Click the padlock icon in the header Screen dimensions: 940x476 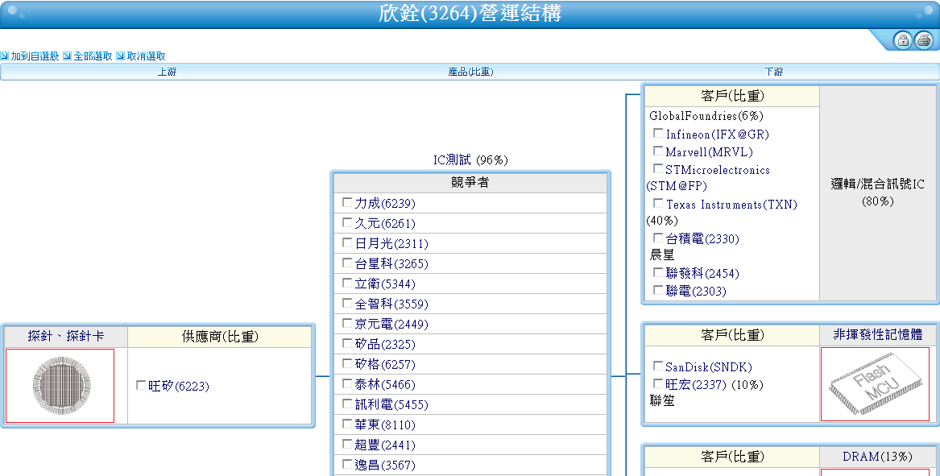tap(903, 40)
